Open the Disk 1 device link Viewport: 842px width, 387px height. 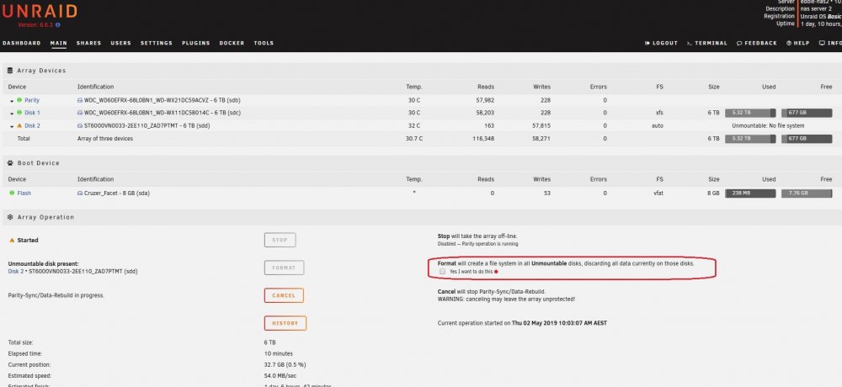pos(32,113)
